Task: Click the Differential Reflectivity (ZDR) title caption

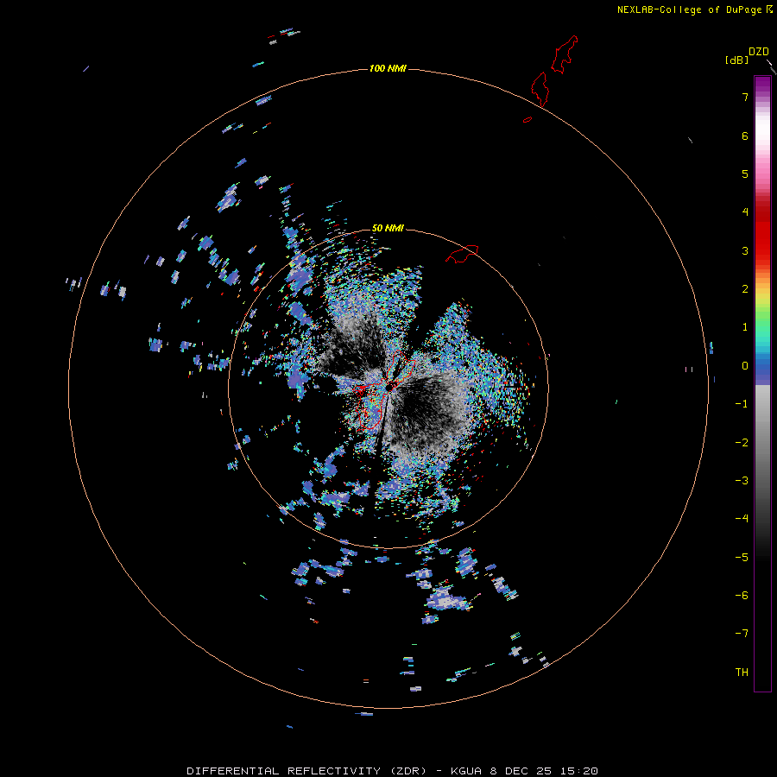Action: (x=392, y=771)
